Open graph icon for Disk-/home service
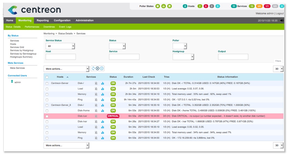Image resolution: width=287 pixels, height=154 pixels. coord(102,111)
